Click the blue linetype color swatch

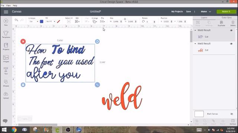click(x=42, y=21)
